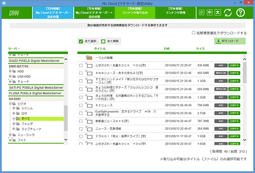The image size is (255, 173).
Task: Check the きょうの料理 土井善晴 row
Action: pos(81,97)
